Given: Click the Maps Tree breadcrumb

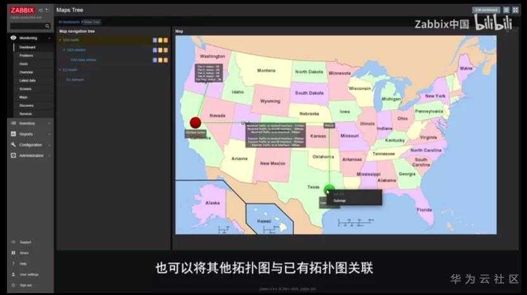Looking at the screenshot, I should [x=91, y=22].
